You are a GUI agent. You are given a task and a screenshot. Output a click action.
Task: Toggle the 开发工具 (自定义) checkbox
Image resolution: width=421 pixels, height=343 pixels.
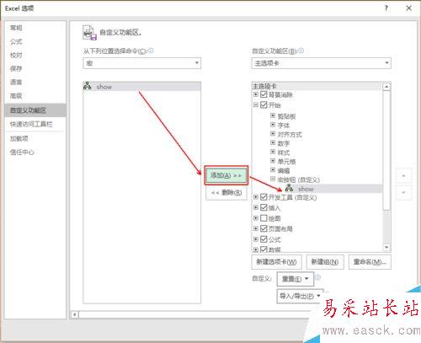tap(264, 197)
